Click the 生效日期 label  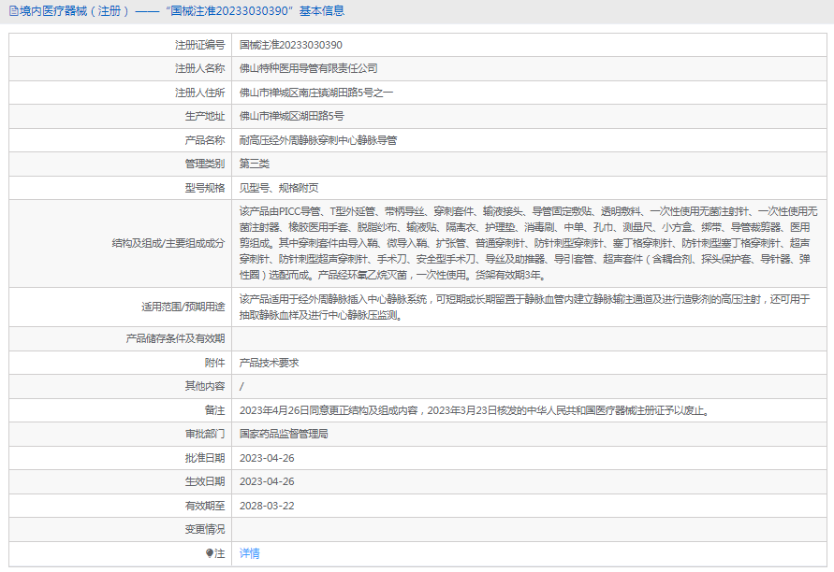pos(205,481)
